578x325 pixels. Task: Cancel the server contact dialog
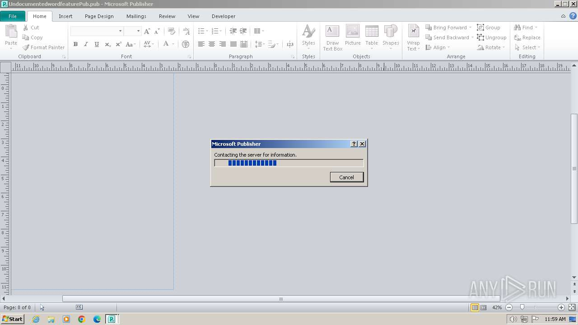point(347,177)
